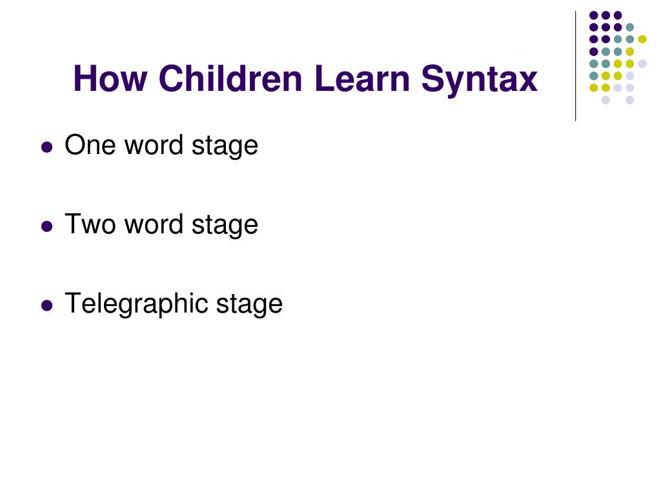Image resolution: width=661 pixels, height=495 pixels.
Task: Click the word "Learn" in the title
Action: point(362,78)
